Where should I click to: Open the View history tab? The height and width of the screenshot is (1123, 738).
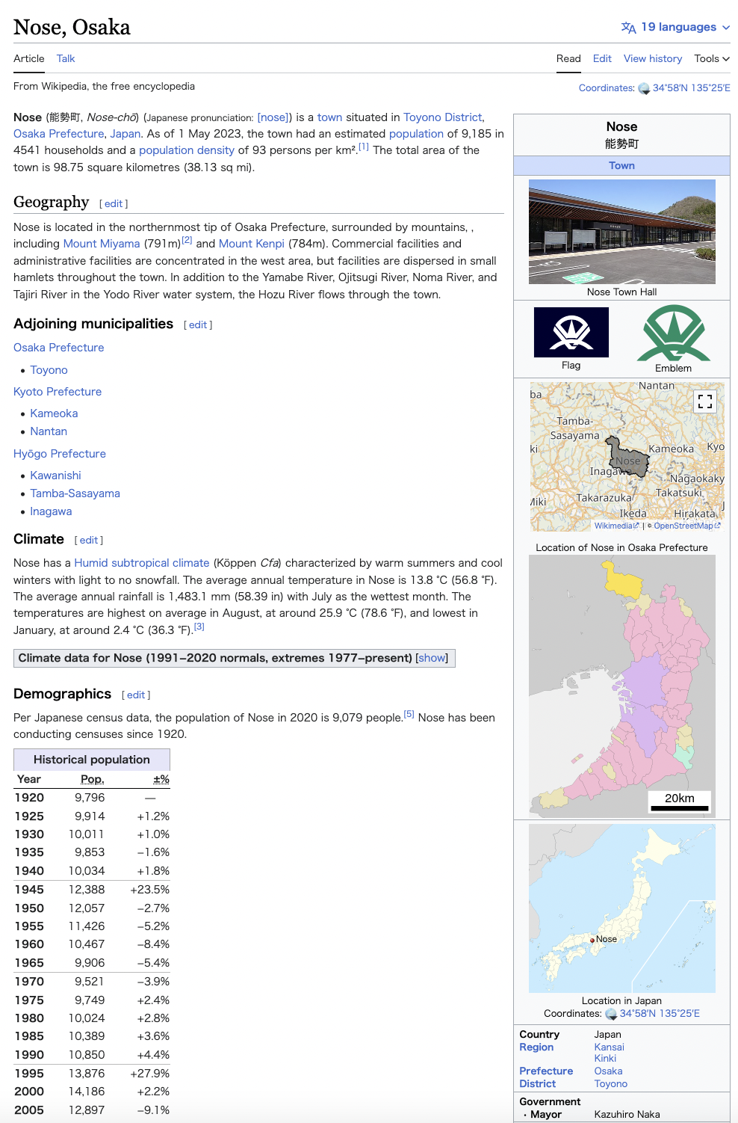(x=653, y=58)
